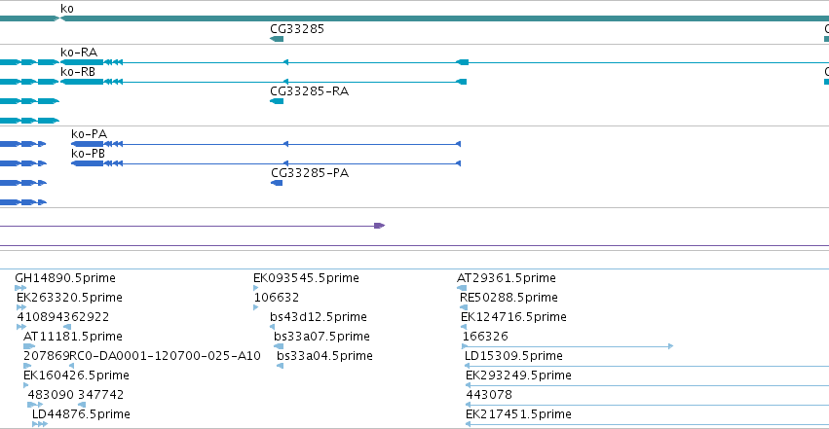Click the CG33285 gene label
This screenshot has height=429, width=829.
pyautogui.click(x=297, y=29)
